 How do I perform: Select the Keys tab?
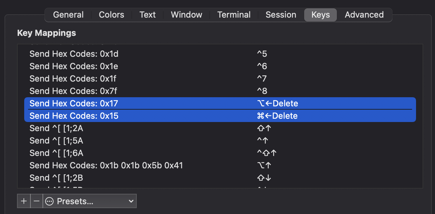(320, 15)
